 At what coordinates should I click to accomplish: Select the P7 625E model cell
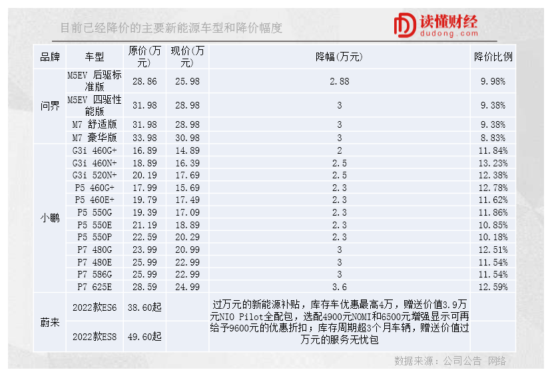pyautogui.click(x=95, y=287)
